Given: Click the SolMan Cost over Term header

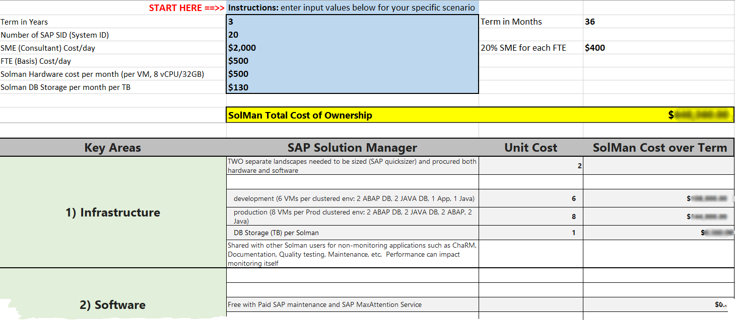Looking at the screenshot, I should click(659, 148).
